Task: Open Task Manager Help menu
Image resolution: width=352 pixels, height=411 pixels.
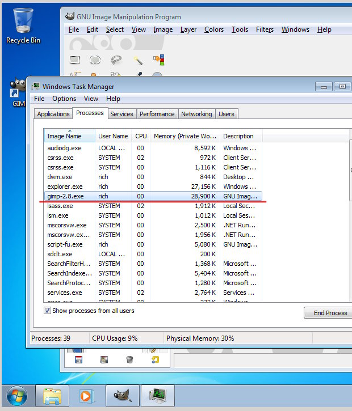Action: click(x=113, y=99)
